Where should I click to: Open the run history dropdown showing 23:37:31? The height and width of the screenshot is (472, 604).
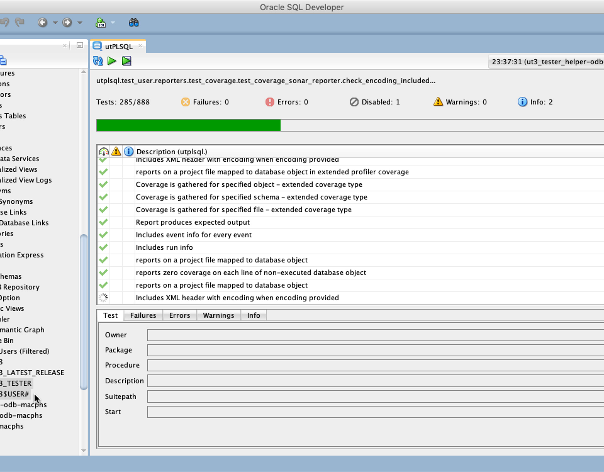[546, 62]
